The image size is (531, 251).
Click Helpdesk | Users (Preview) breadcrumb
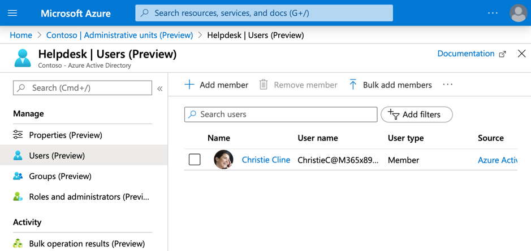[256, 35]
